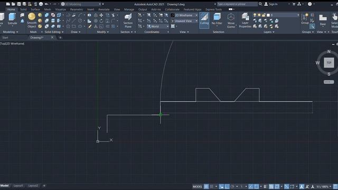Click the Help question mark icon
Screen dimensions: 338x190
pyautogui.click(x=310, y=4)
